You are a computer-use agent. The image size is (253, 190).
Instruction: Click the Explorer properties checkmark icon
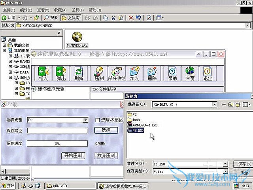tap(149, 18)
